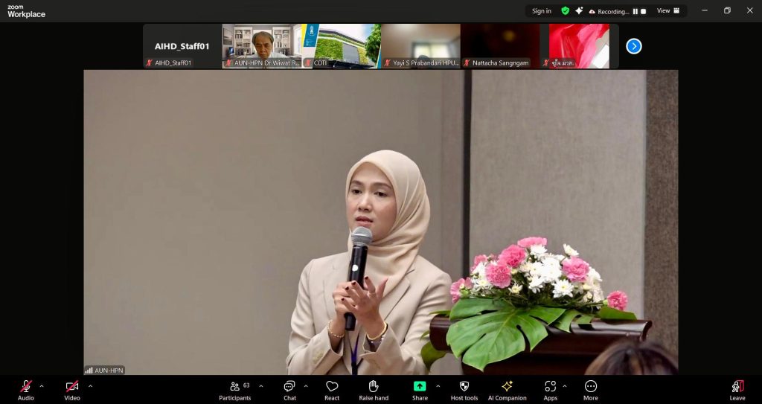
Task: Click Sign in at the top
Action: click(x=542, y=11)
